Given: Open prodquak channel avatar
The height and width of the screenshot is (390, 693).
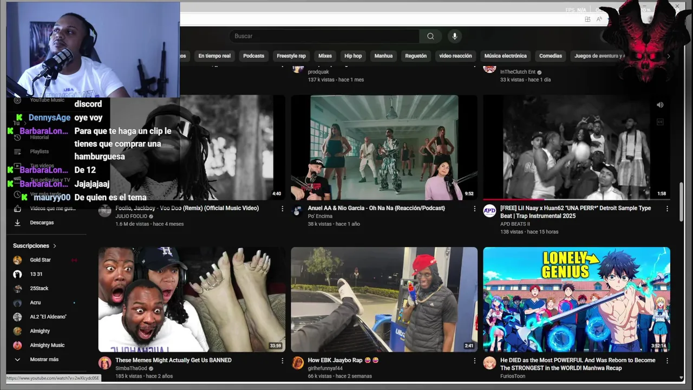Looking at the screenshot, I should coord(297,68).
